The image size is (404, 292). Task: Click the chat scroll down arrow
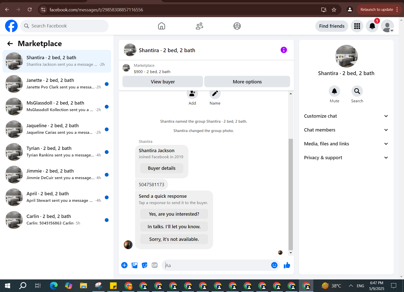pyautogui.click(x=291, y=253)
